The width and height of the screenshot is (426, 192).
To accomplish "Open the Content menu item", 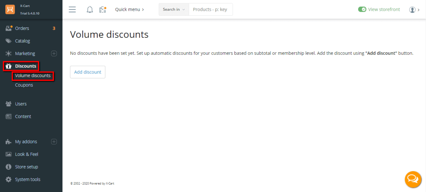I will pyautogui.click(x=23, y=117).
